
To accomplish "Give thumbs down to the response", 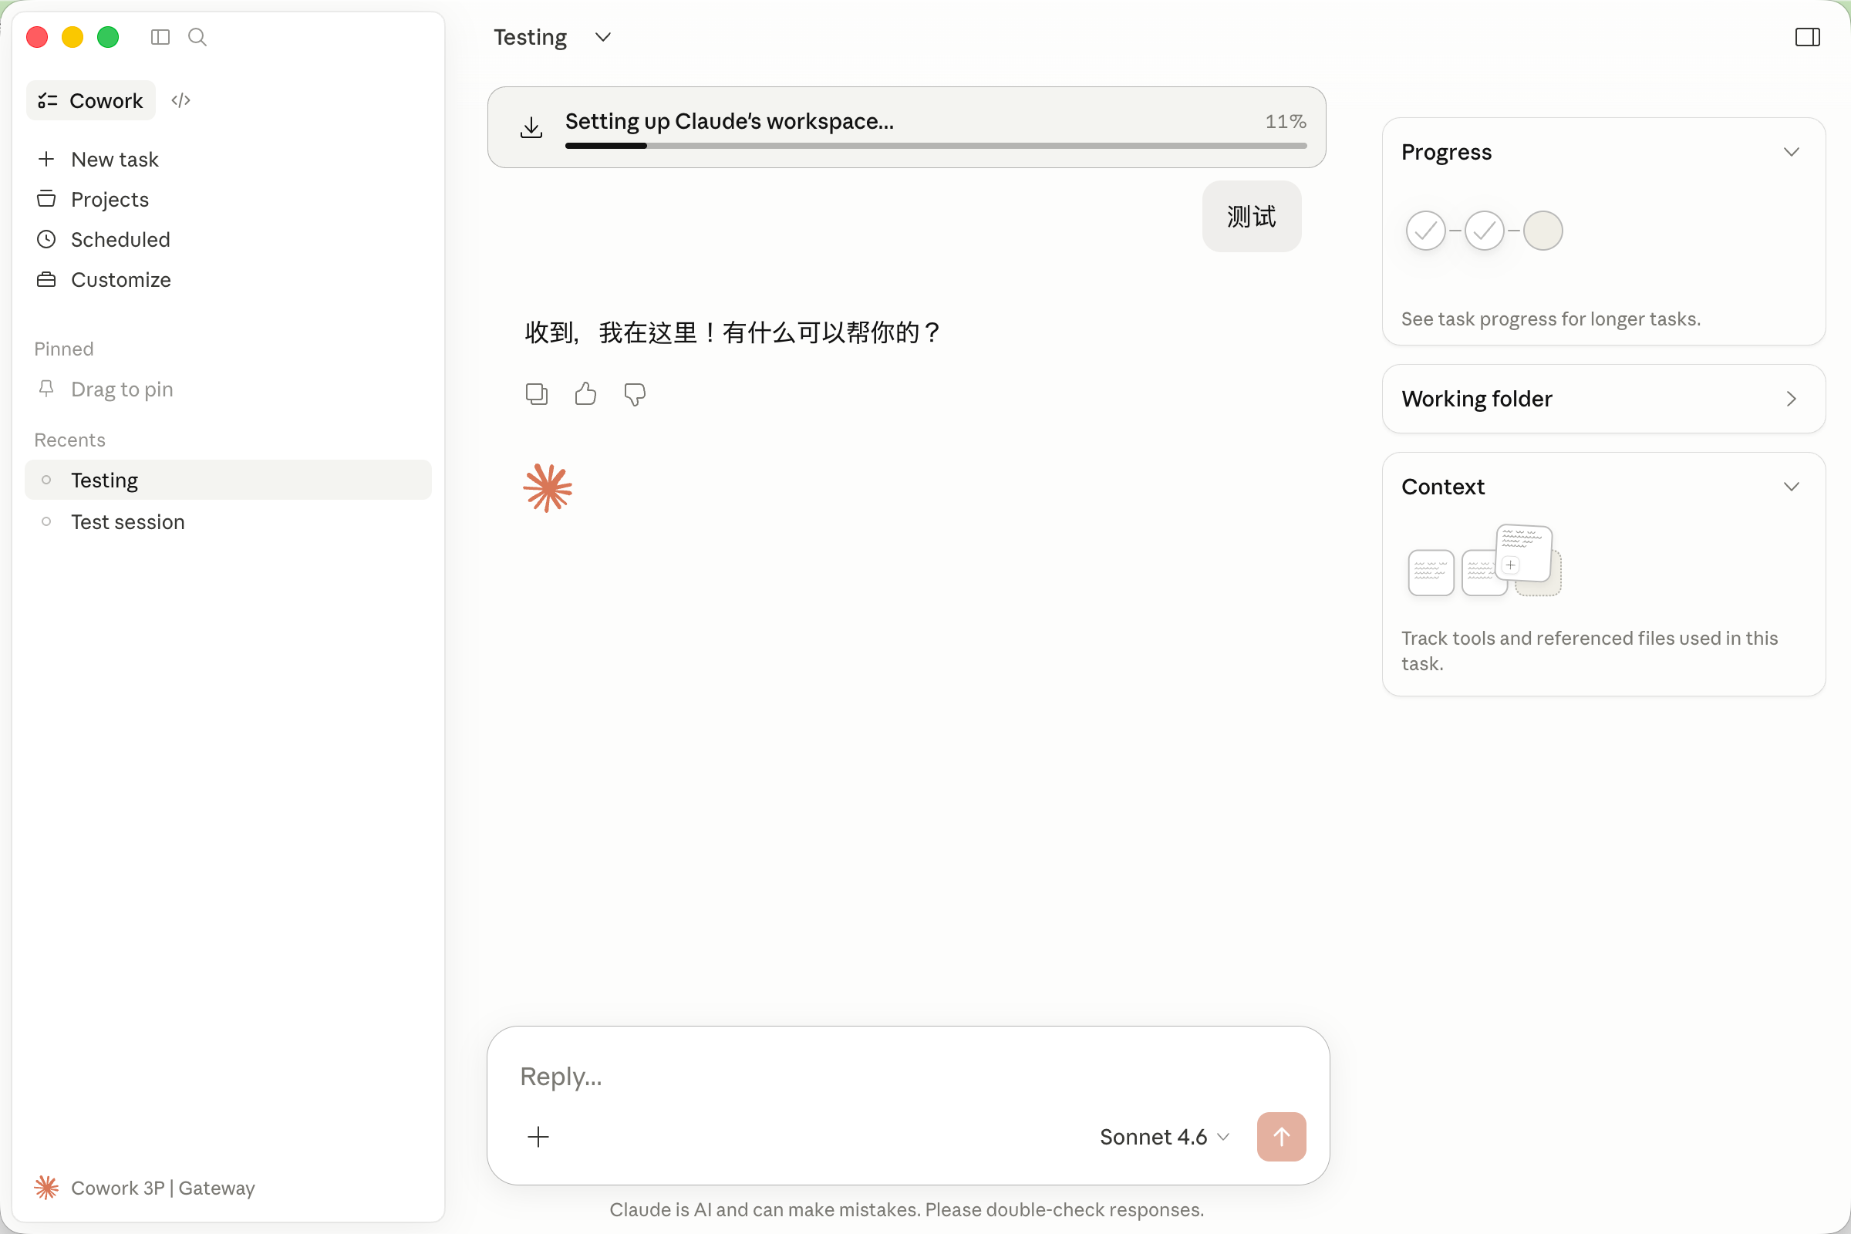I will coord(634,394).
